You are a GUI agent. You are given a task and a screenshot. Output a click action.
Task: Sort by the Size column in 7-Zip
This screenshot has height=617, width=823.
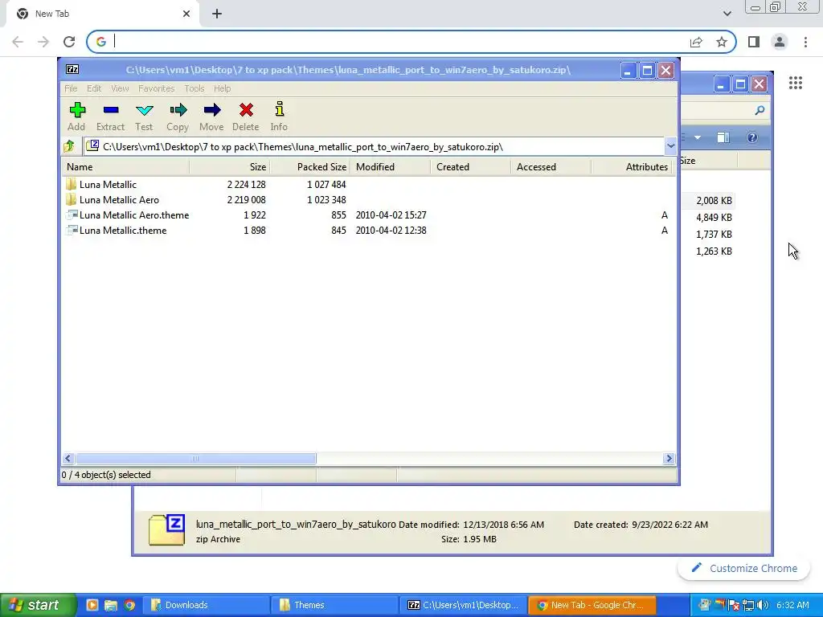[x=229, y=167]
